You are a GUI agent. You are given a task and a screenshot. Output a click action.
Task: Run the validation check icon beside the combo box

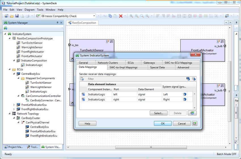point(38,16)
